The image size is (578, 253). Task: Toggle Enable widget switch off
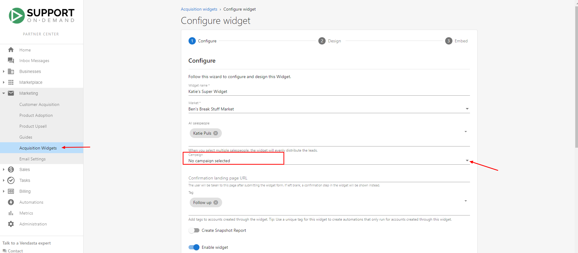tap(194, 247)
